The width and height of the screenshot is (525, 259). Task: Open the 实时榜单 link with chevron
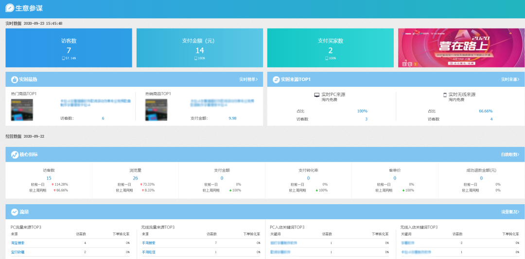coord(248,79)
